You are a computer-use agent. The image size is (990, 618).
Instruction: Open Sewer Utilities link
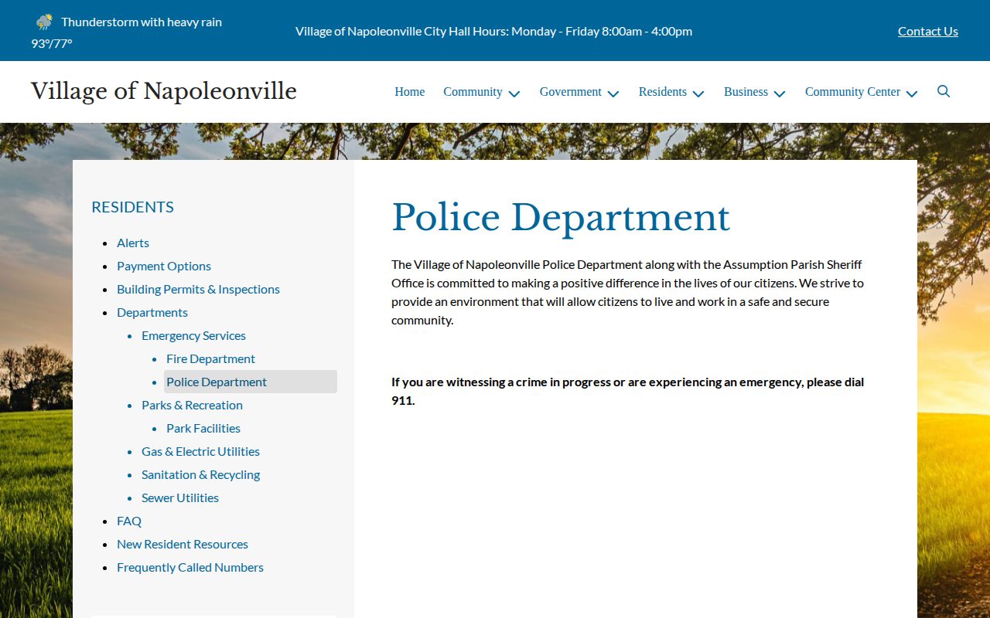[180, 497]
